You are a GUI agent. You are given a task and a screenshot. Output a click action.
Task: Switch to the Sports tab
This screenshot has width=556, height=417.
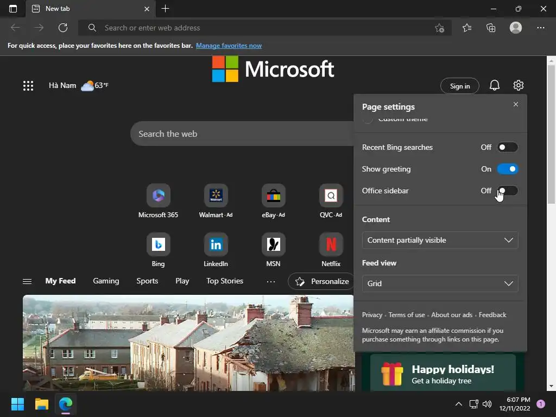(147, 281)
